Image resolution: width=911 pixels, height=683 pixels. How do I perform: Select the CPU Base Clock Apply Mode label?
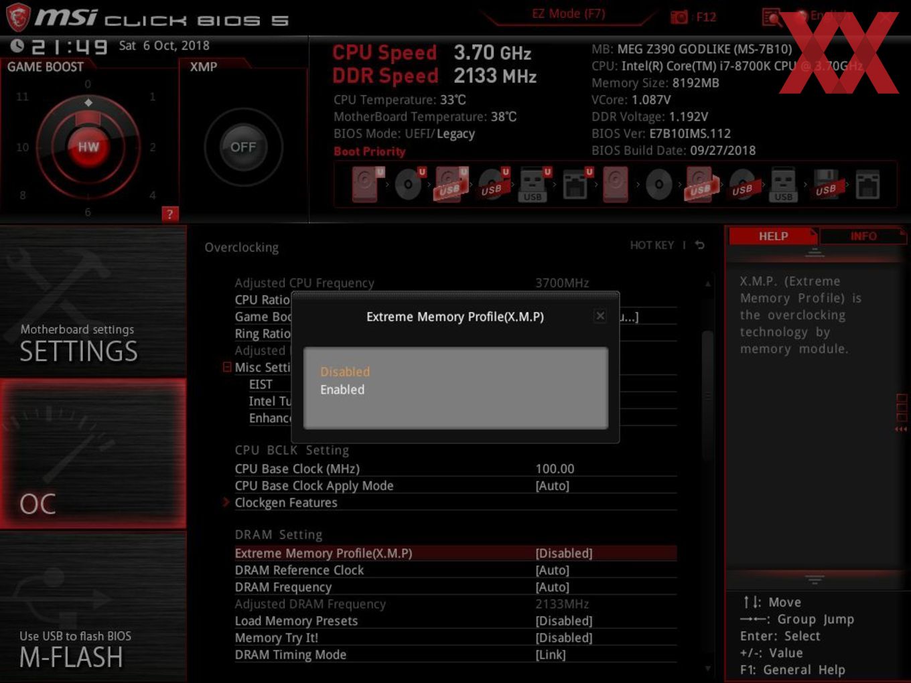(x=314, y=485)
